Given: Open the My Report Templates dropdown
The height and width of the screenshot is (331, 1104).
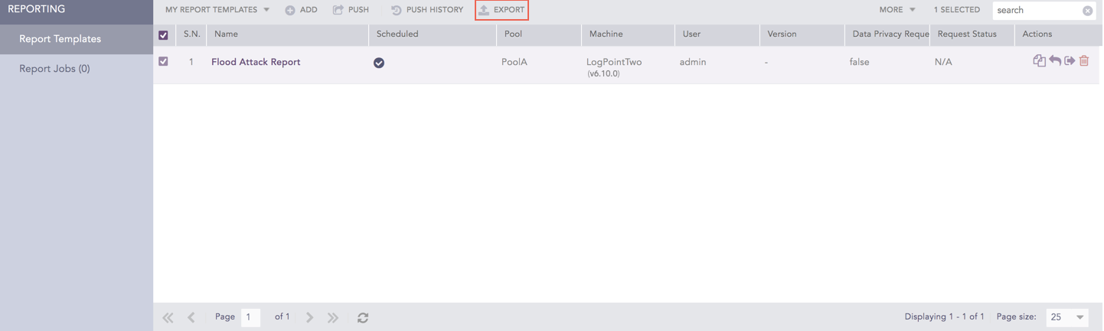Looking at the screenshot, I should [217, 10].
